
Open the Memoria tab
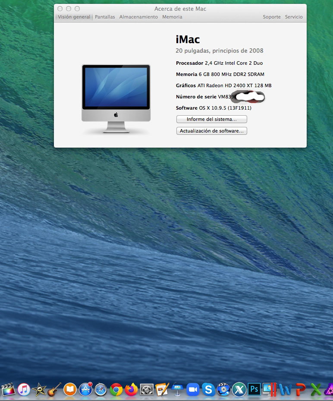(172, 17)
